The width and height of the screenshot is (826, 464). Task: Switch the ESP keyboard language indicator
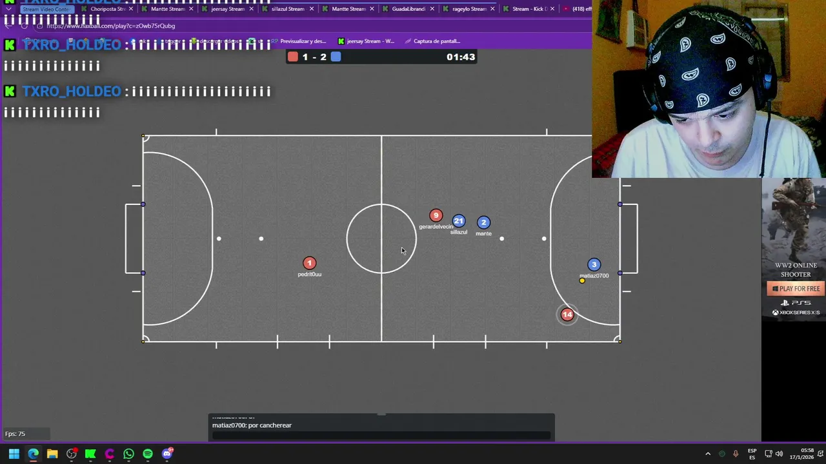pyautogui.click(x=752, y=454)
